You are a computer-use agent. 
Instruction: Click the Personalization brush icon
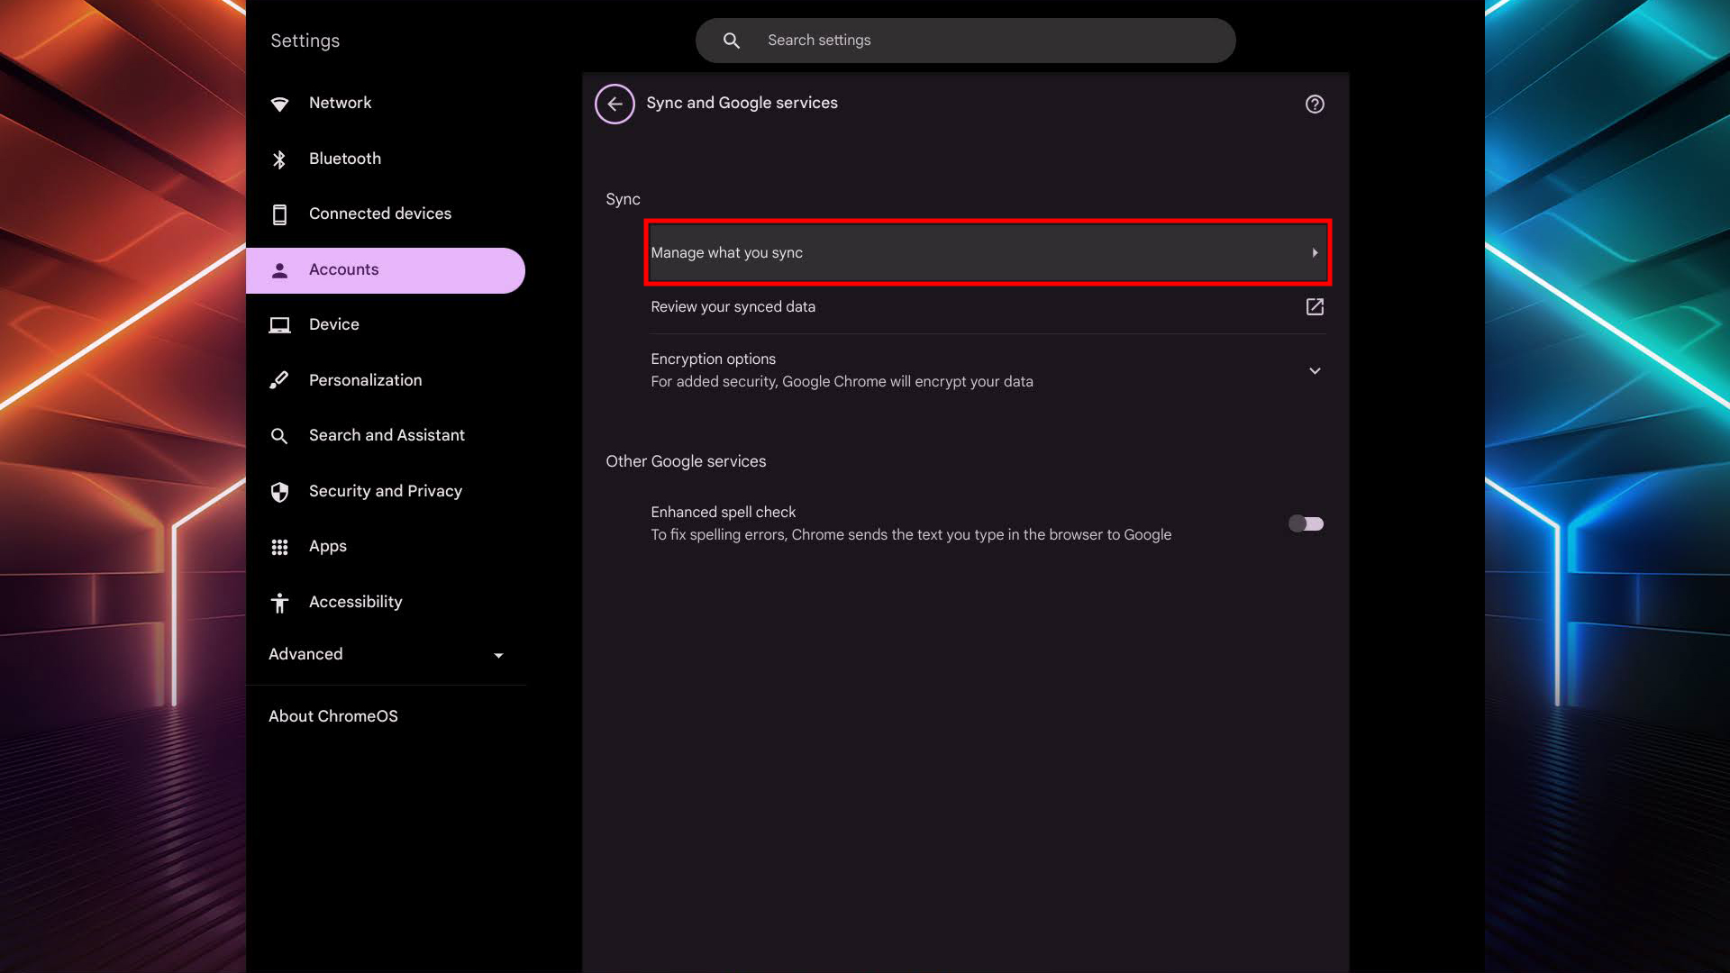[x=279, y=380]
